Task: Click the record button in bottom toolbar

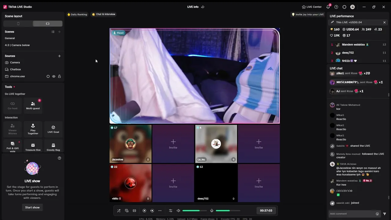Action: [x=144, y=211]
